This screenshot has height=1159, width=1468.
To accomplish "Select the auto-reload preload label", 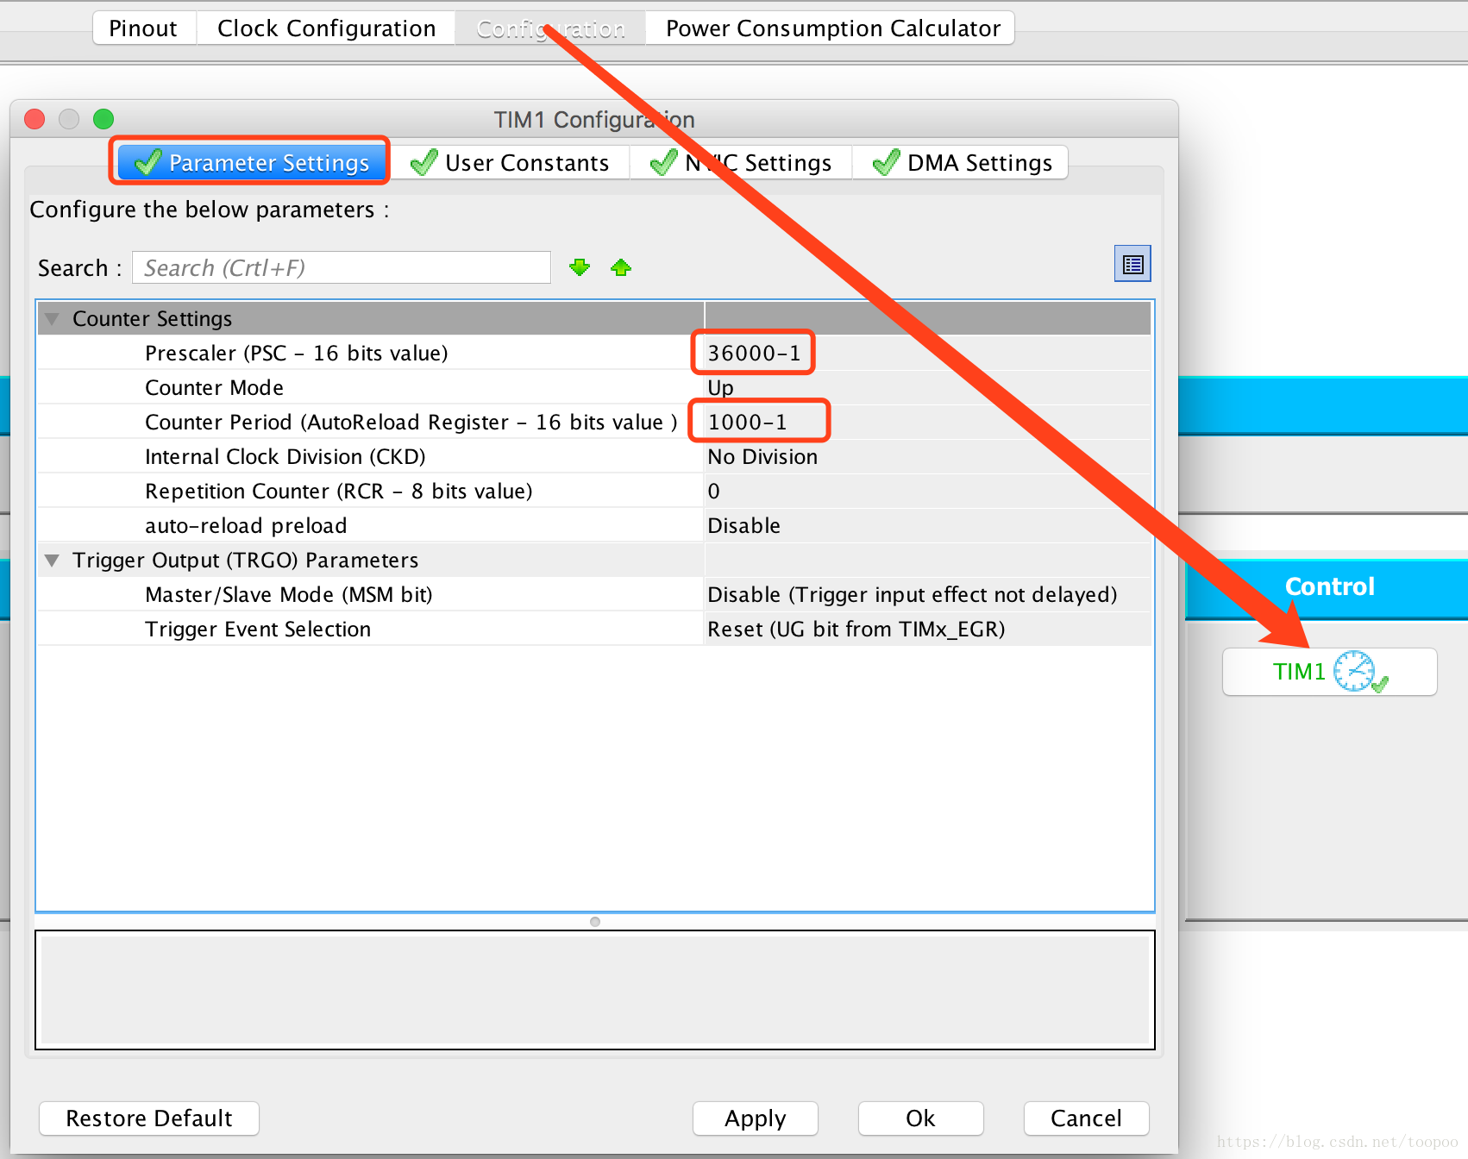I will click(x=246, y=525).
